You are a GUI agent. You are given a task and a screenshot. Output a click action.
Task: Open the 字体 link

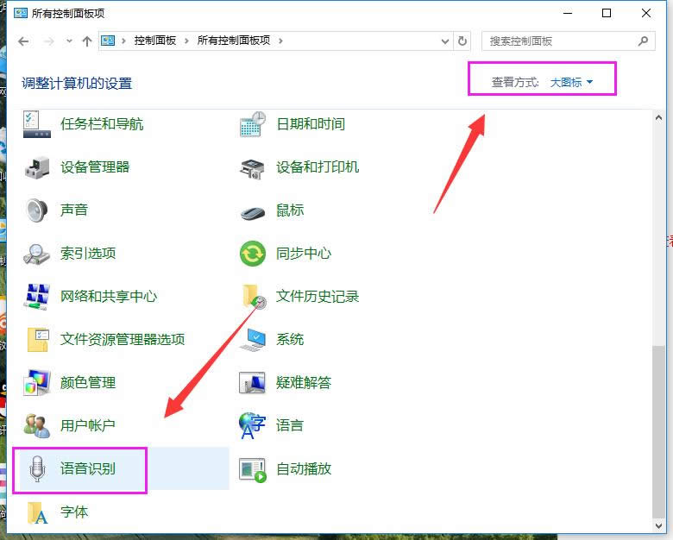click(74, 512)
